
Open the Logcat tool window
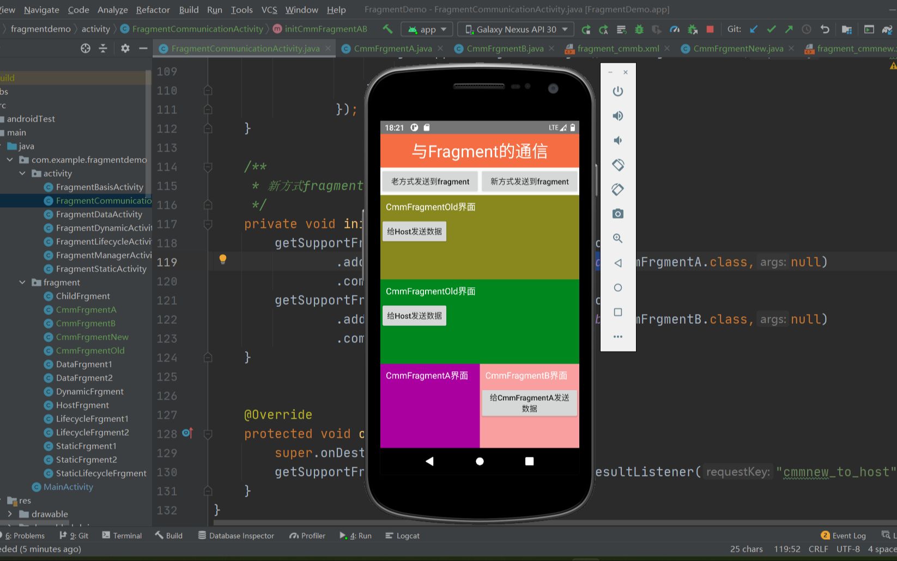coord(402,535)
